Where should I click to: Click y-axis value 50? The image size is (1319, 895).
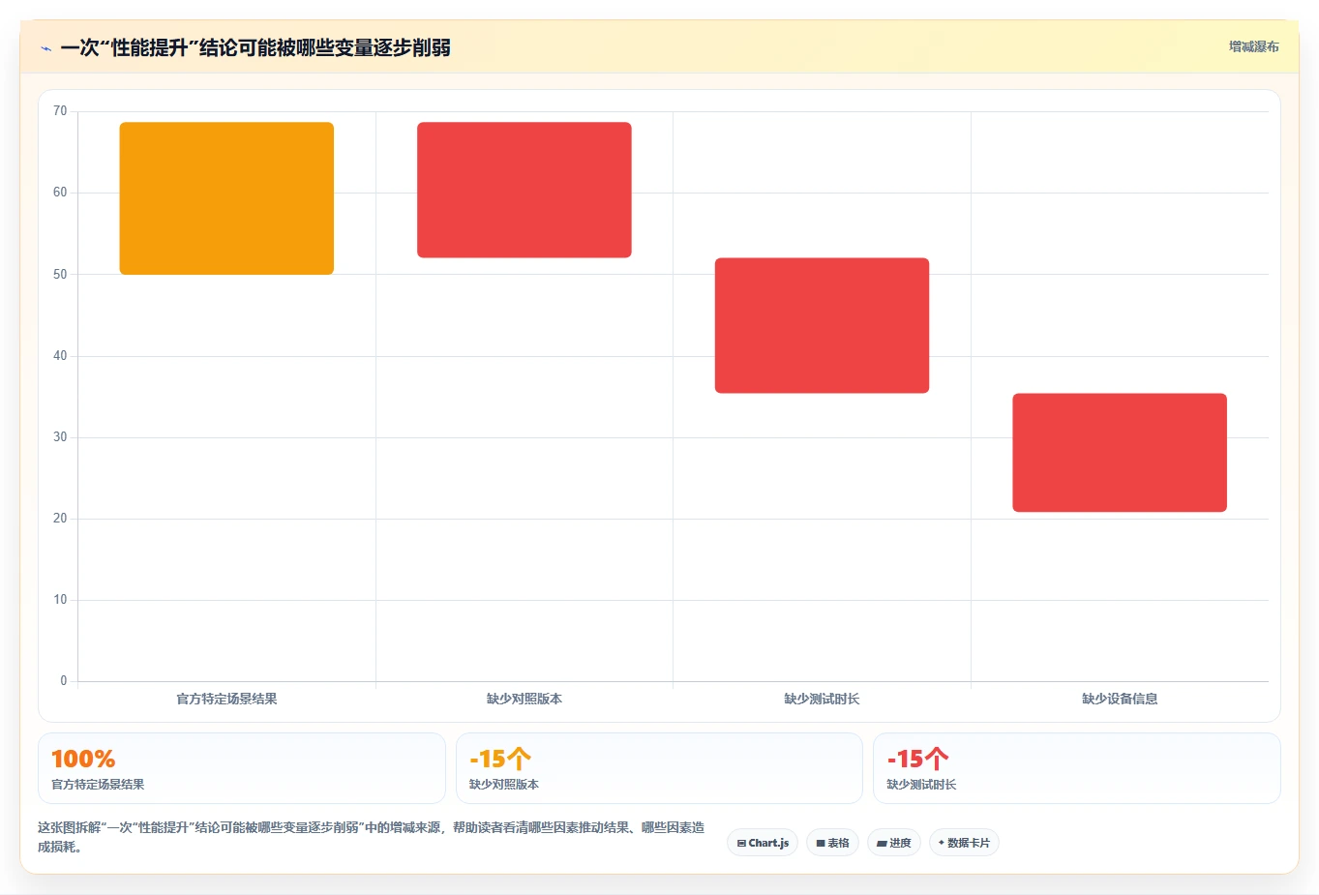[x=60, y=275]
